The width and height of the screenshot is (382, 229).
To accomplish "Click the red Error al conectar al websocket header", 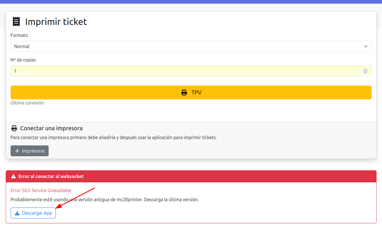I will pyautogui.click(x=191, y=176).
